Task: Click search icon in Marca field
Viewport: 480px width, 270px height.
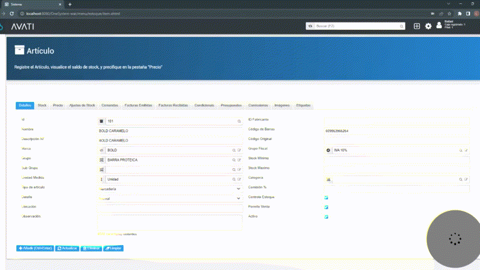Action: pos(234,150)
